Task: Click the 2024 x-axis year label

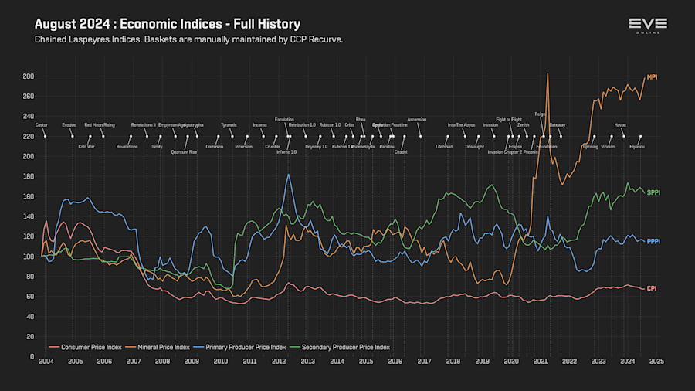Action: 628,362
